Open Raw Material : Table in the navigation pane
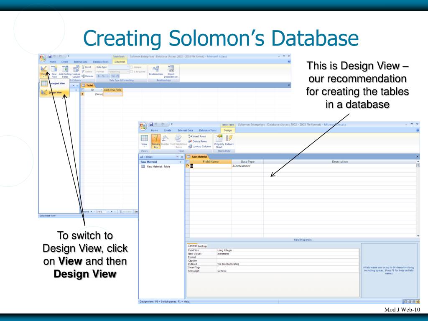 158,166
